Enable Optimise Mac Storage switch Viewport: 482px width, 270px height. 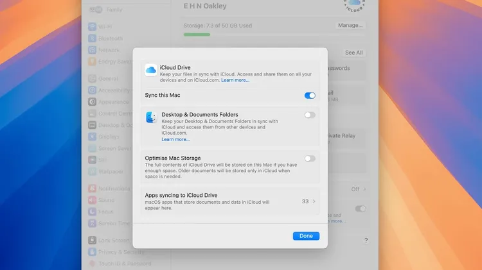pos(310,158)
